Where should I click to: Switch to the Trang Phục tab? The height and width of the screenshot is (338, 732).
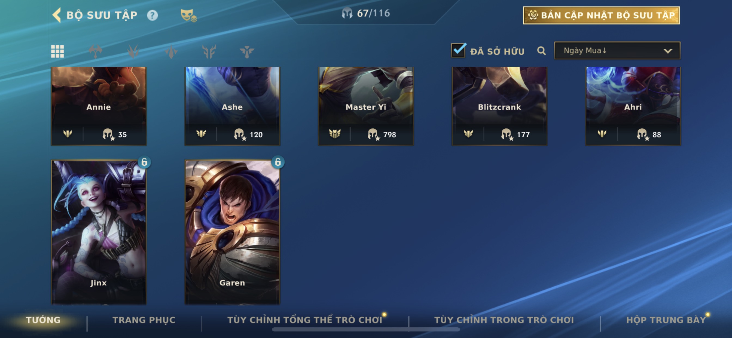[144, 320]
